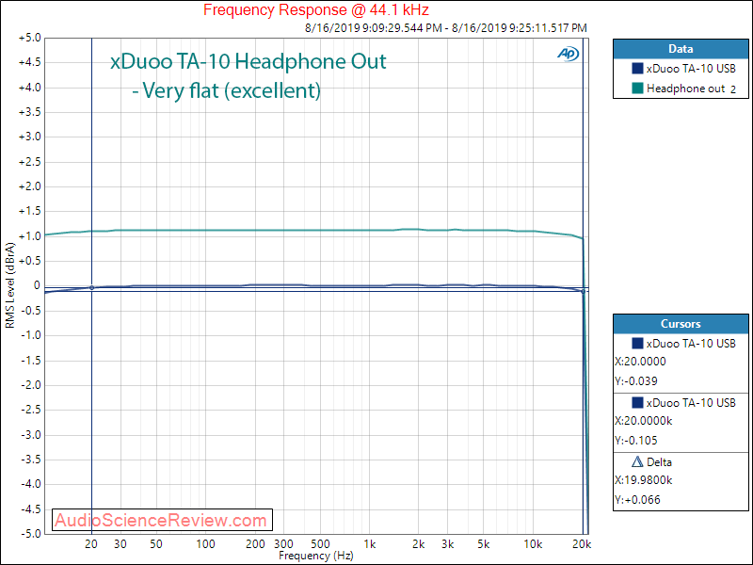Click the AP logo icon on the graph

pyautogui.click(x=569, y=54)
